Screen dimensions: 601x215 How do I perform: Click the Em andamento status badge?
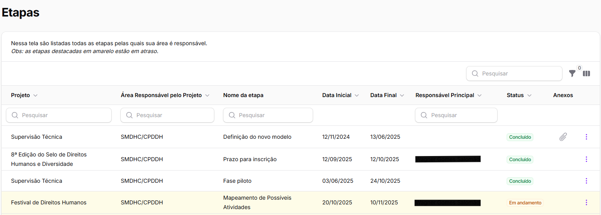[525, 203]
